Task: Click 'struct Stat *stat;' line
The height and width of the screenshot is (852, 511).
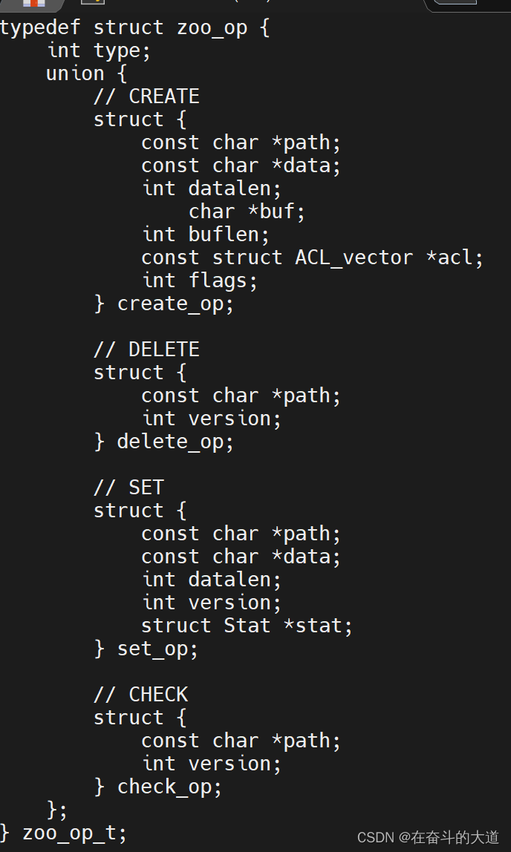Action: (247, 626)
